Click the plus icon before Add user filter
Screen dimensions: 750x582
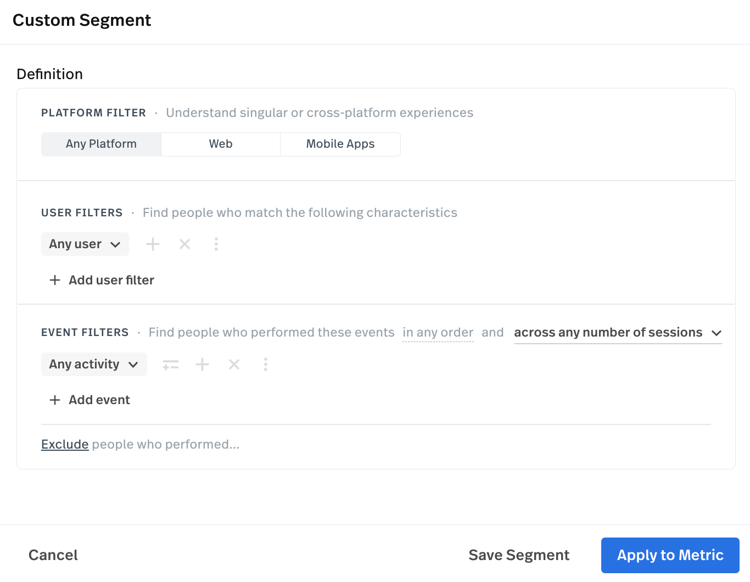pos(55,280)
